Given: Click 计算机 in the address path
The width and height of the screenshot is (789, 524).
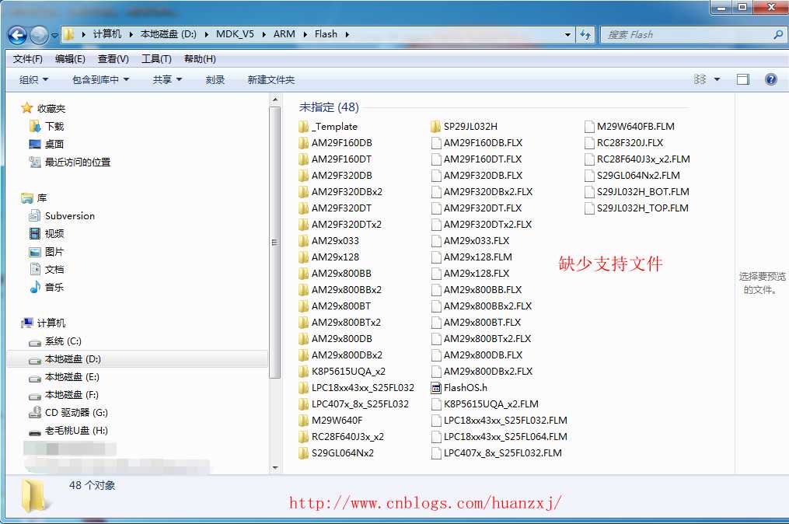Looking at the screenshot, I should pyautogui.click(x=106, y=34).
